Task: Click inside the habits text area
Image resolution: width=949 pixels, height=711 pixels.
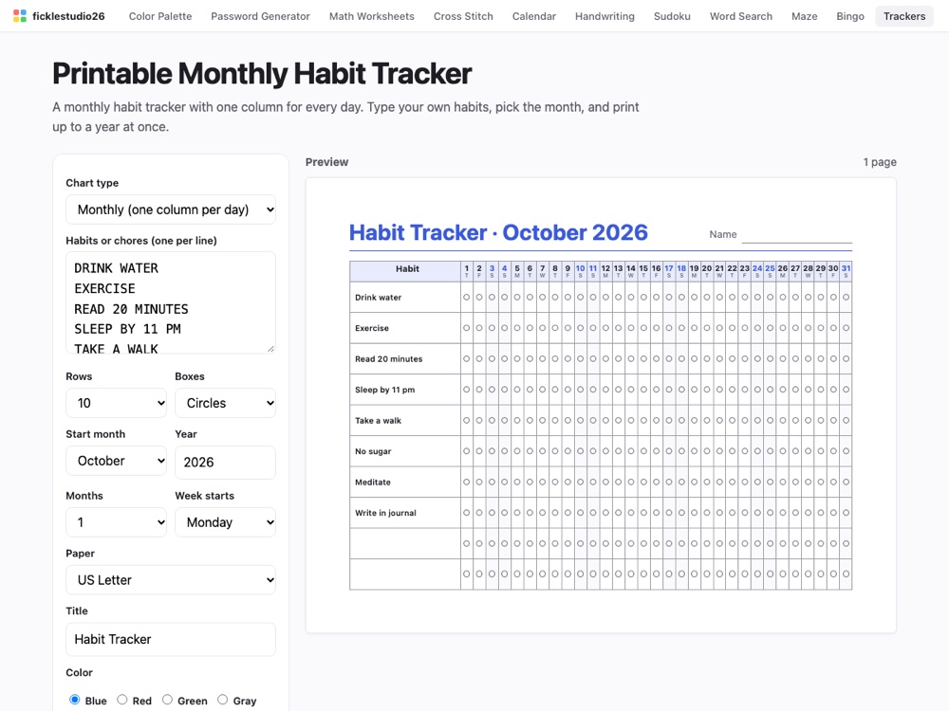Action: [x=171, y=303]
